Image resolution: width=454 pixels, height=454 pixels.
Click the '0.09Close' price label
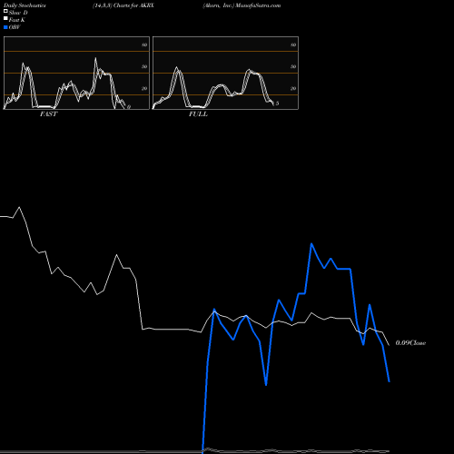coord(410,343)
